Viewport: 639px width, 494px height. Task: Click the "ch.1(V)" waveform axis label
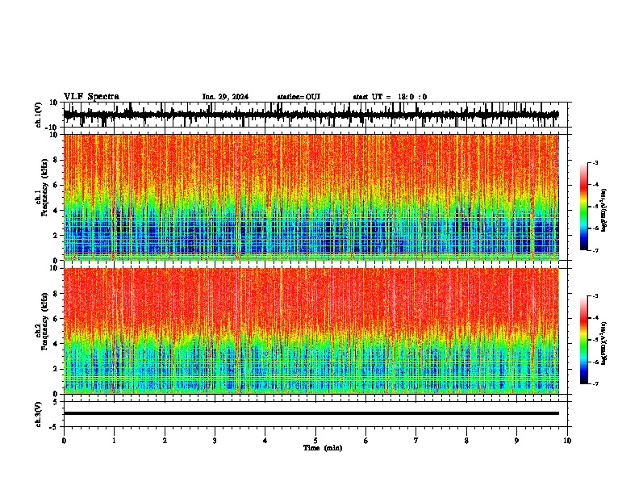38,115
